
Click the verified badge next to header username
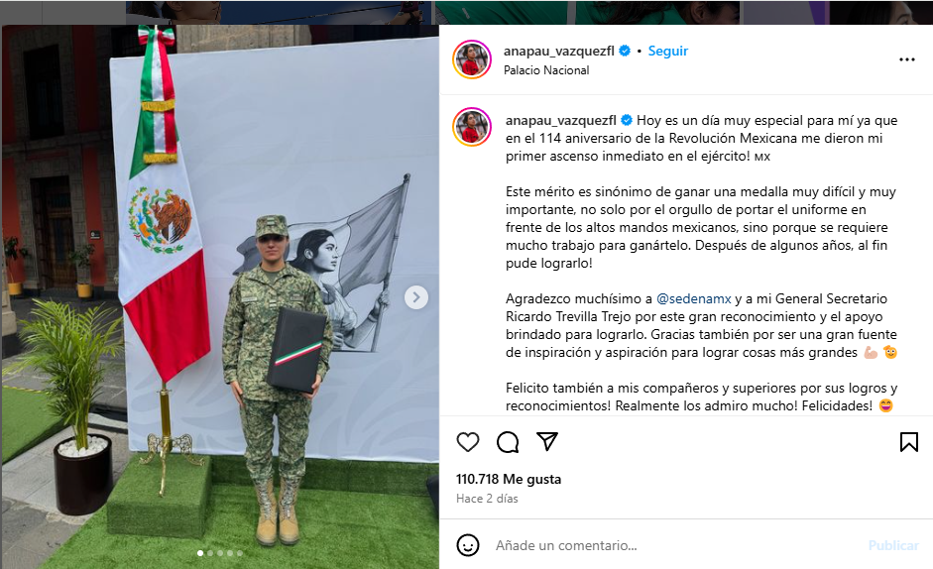coord(625,51)
